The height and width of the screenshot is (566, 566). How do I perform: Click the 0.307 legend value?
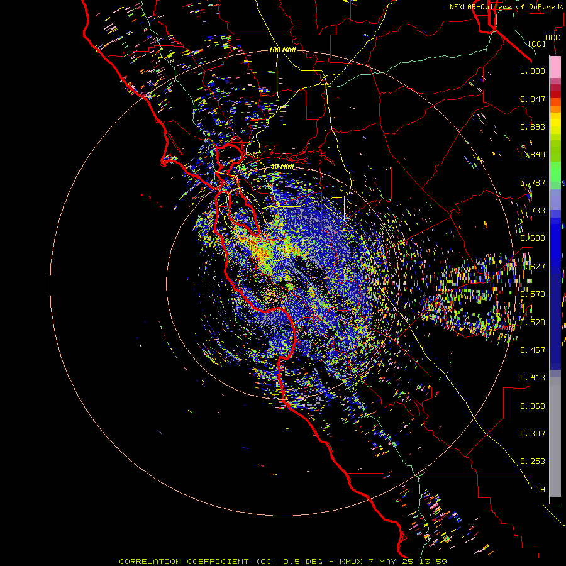[533, 434]
